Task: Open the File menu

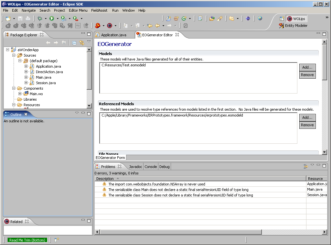Action: pos(5,10)
